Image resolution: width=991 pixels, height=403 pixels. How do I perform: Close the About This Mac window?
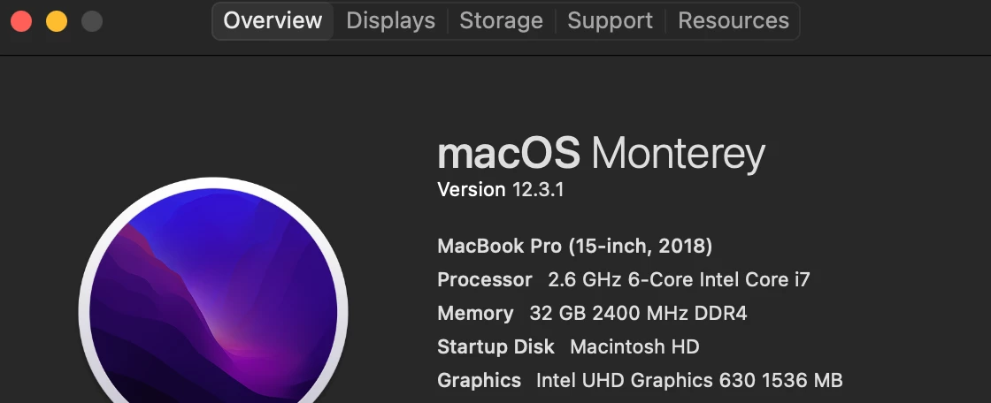[21, 20]
